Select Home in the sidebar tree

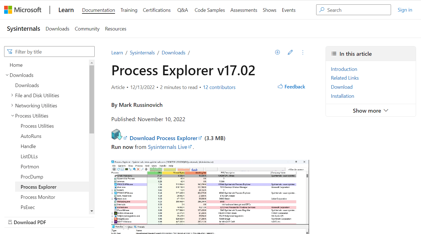click(x=16, y=65)
